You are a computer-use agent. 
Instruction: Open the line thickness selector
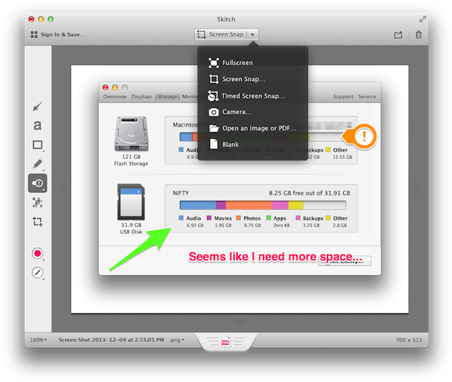click(37, 273)
